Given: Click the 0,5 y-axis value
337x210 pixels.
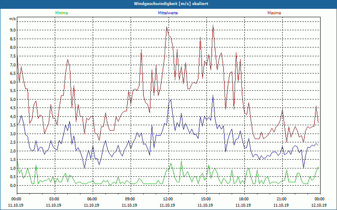Looking at the screenshot, I should [x=13, y=177].
